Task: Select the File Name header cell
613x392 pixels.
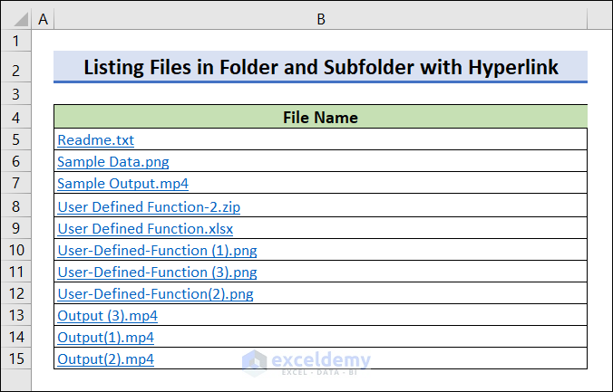Action: (320, 118)
